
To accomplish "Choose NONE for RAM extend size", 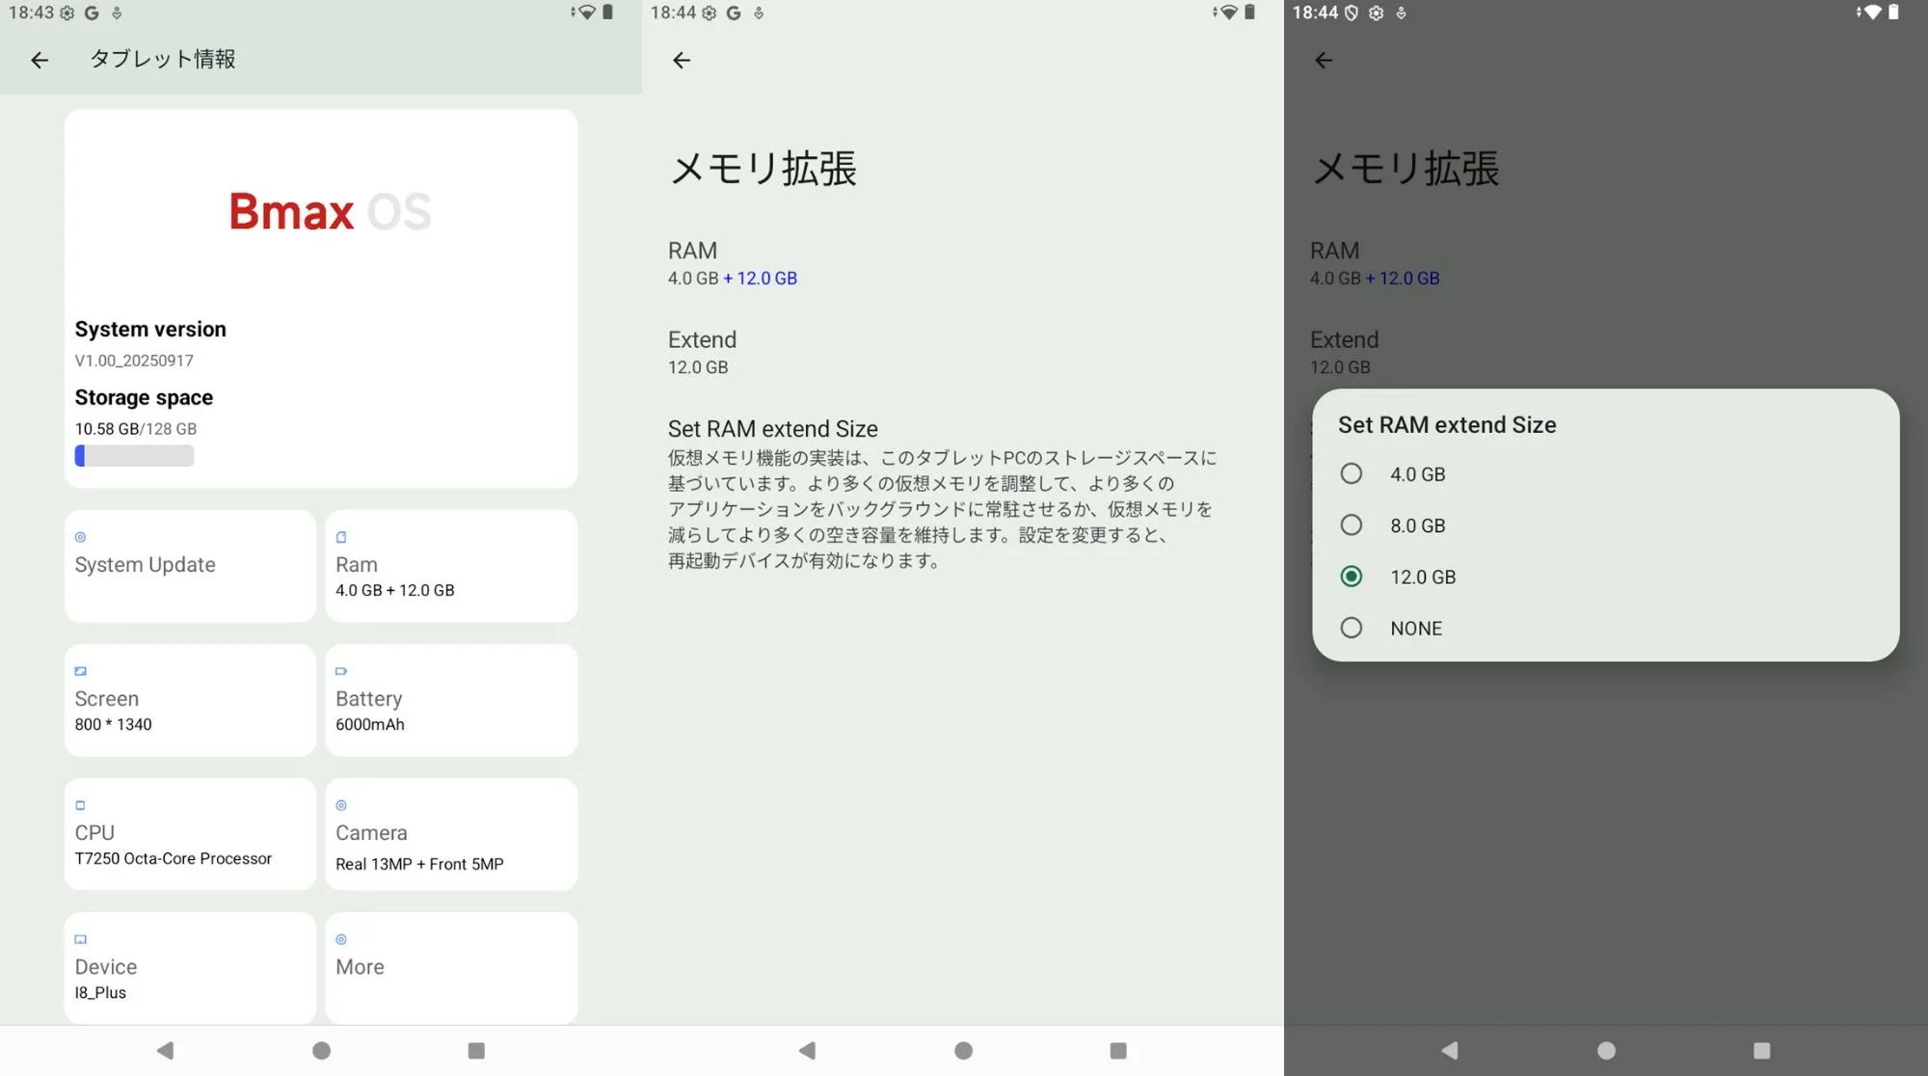I will click(x=1352, y=628).
